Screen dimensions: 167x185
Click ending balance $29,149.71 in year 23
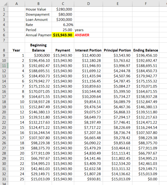click(146, 169)
